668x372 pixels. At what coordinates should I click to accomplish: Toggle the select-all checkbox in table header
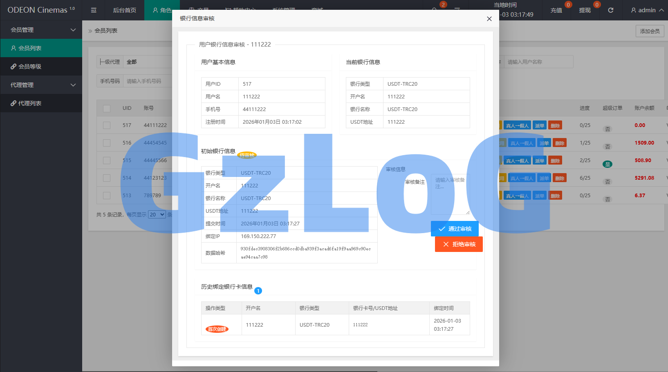pyautogui.click(x=107, y=109)
